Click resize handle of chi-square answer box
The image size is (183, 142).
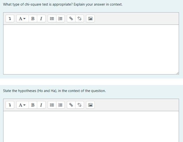click(x=178, y=73)
